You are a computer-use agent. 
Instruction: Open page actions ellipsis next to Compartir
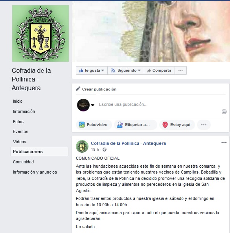click(180, 70)
